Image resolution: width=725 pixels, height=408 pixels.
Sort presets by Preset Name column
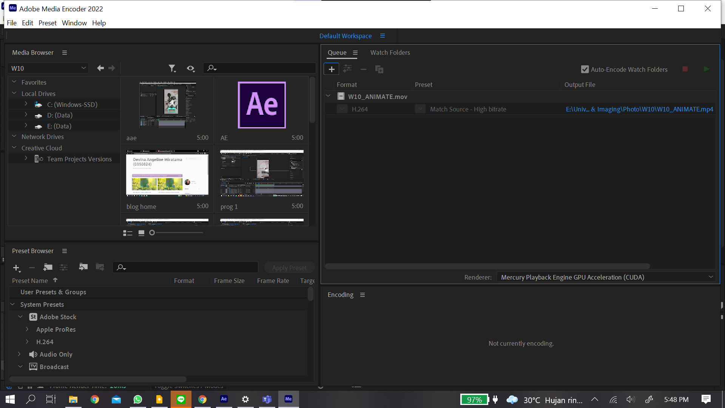tap(30, 281)
